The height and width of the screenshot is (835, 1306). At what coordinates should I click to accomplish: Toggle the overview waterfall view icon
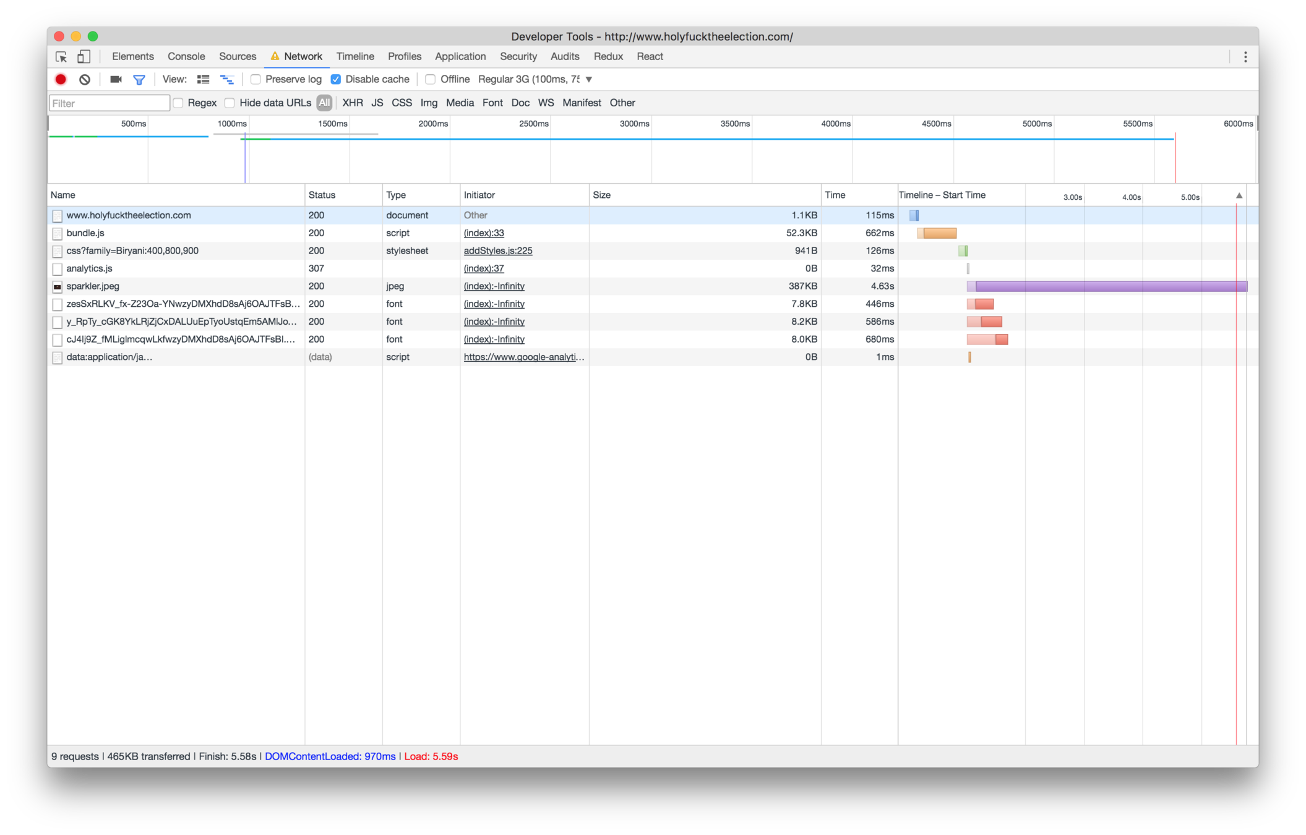click(227, 79)
